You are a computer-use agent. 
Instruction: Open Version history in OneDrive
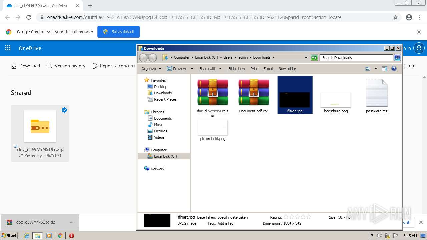point(66,66)
